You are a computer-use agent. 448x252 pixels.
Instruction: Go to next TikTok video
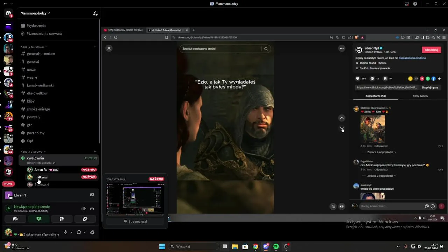[x=342, y=129]
